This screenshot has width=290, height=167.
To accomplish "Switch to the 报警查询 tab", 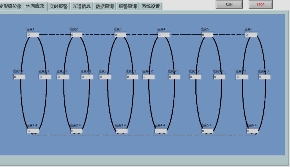I will 128,6.
